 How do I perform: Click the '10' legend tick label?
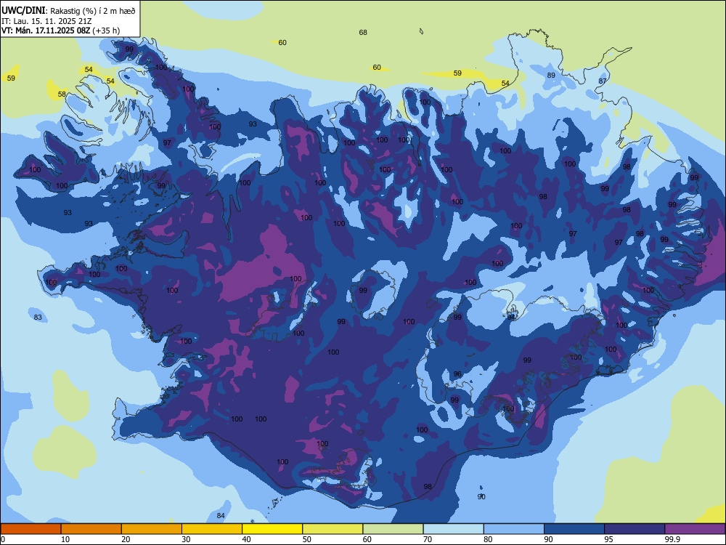(x=66, y=539)
